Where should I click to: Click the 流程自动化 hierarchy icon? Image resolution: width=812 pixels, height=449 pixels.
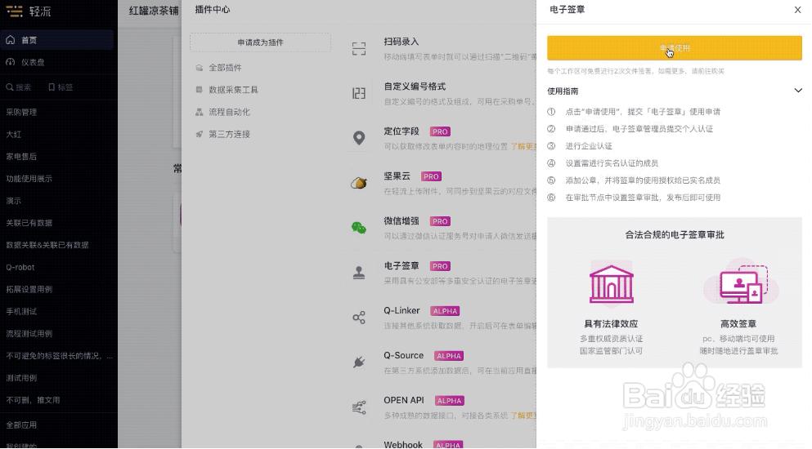tap(199, 113)
